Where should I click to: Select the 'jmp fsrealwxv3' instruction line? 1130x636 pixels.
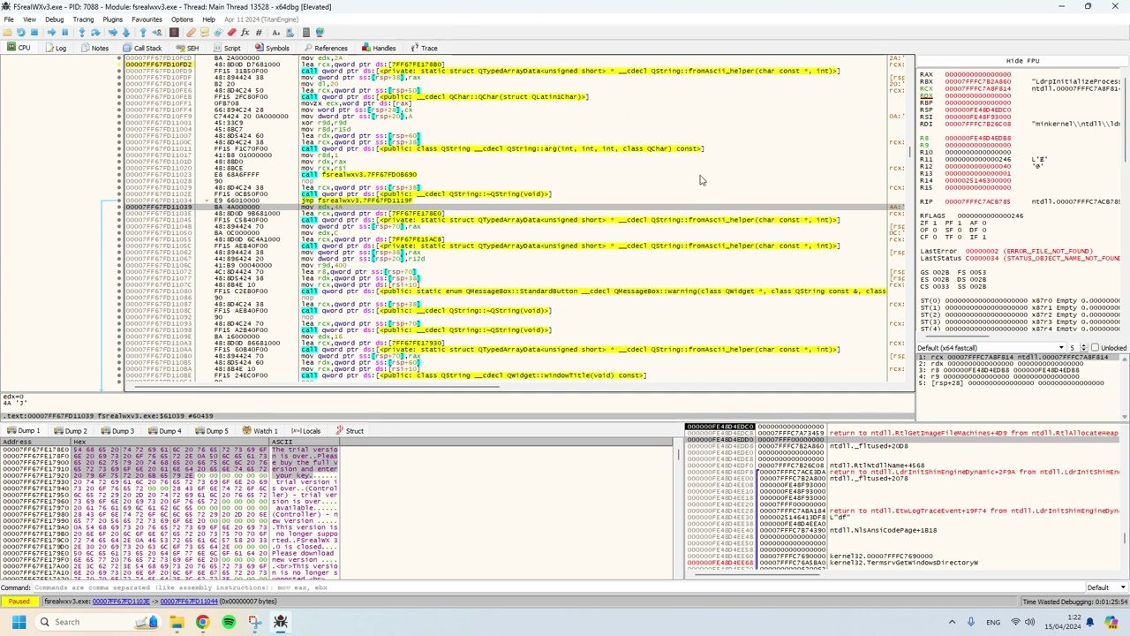[x=356, y=201]
